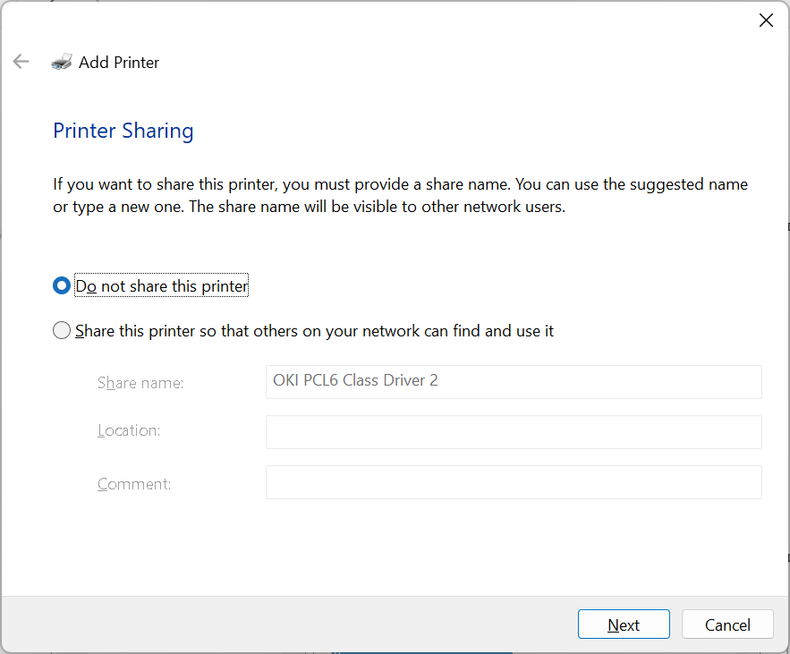This screenshot has height=654, width=790.
Task: Close the Add Printer dialog with X
Action: coord(766,21)
